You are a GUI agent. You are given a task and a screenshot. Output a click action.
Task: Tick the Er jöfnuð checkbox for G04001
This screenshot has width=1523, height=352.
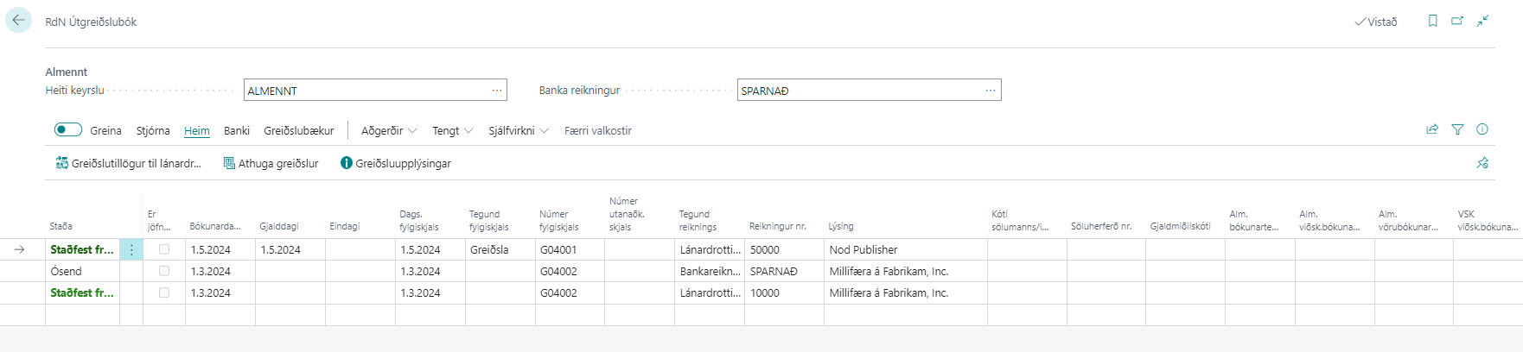(x=164, y=249)
